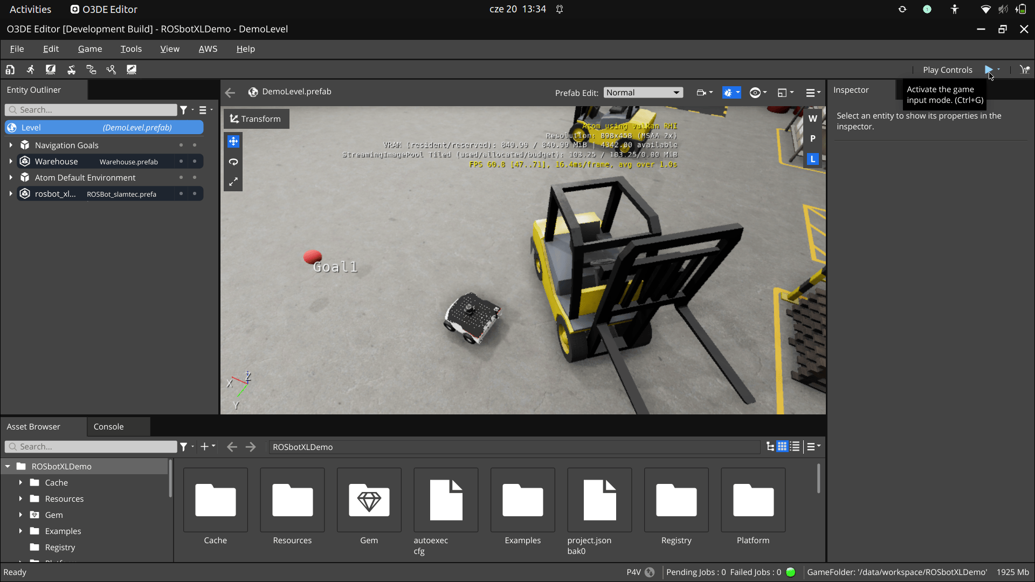The width and height of the screenshot is (1035, 582).
Task: Open the AWS menu
Action: (208, 49)
